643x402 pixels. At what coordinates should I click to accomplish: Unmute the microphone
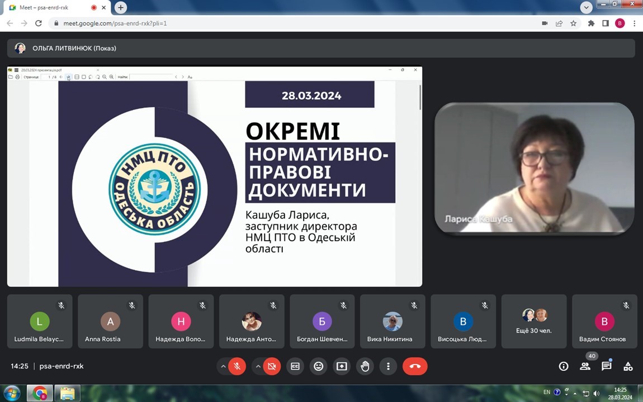click(x=237, y=366)
